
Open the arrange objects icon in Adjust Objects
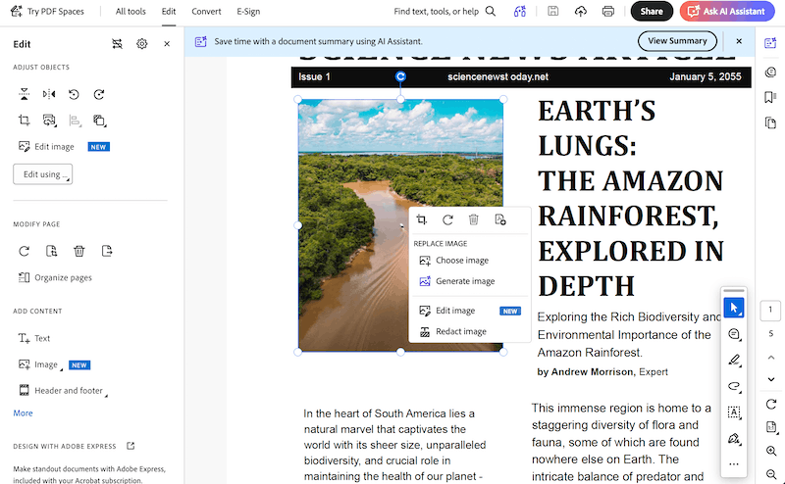coord(99,120)
